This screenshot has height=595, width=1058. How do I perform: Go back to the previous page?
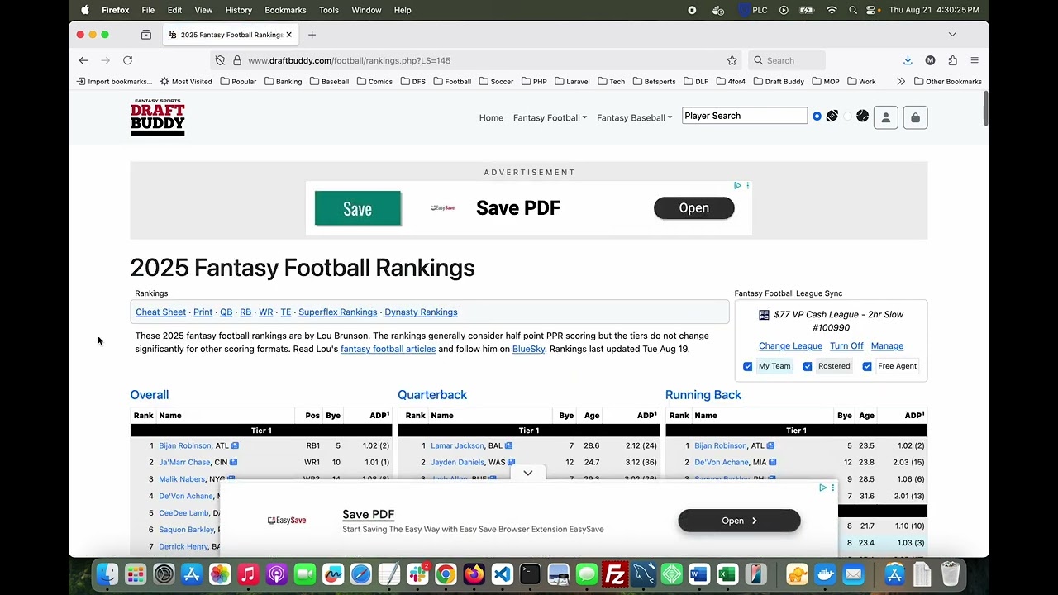coord(83,60)
